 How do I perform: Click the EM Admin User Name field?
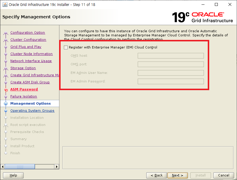[x=171, y=73]
